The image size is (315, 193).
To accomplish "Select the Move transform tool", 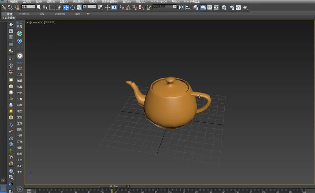I will coord(66,8).
